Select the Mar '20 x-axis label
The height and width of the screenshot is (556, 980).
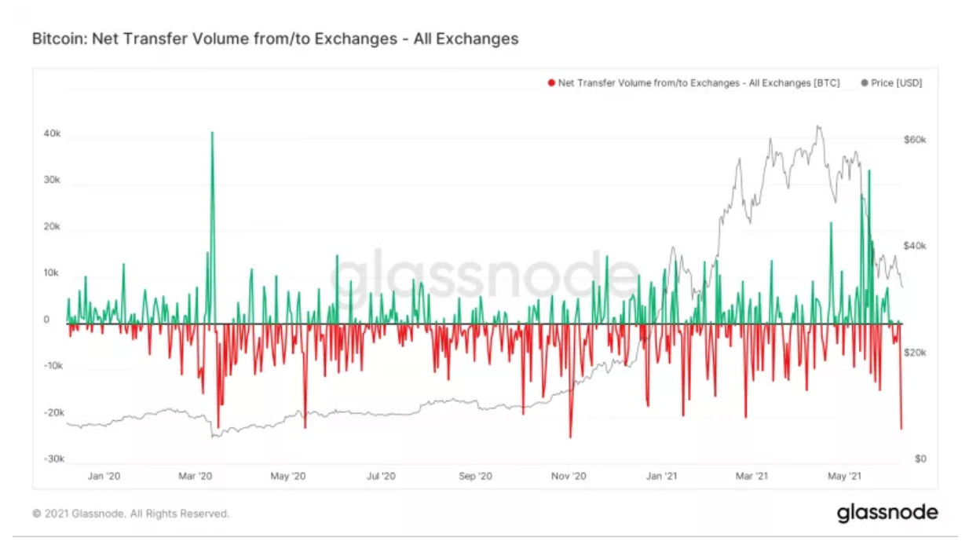196,476
